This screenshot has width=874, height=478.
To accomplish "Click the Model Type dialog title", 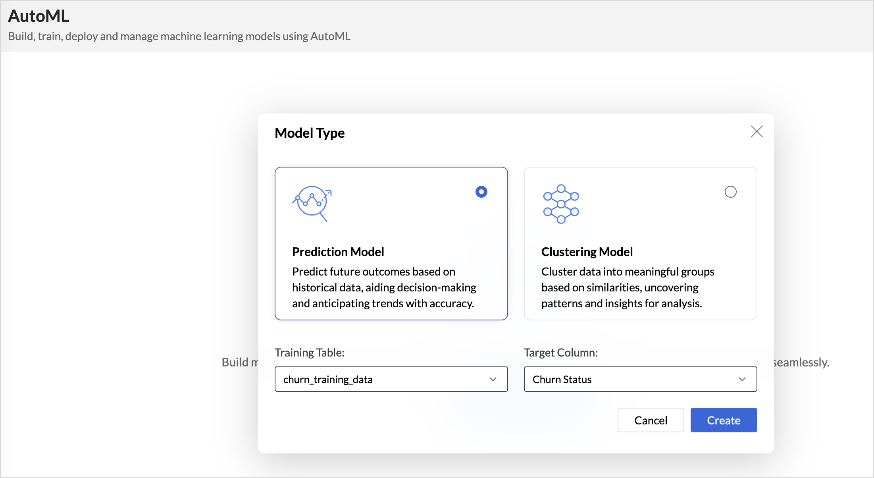I will click(x=310, y=133).
